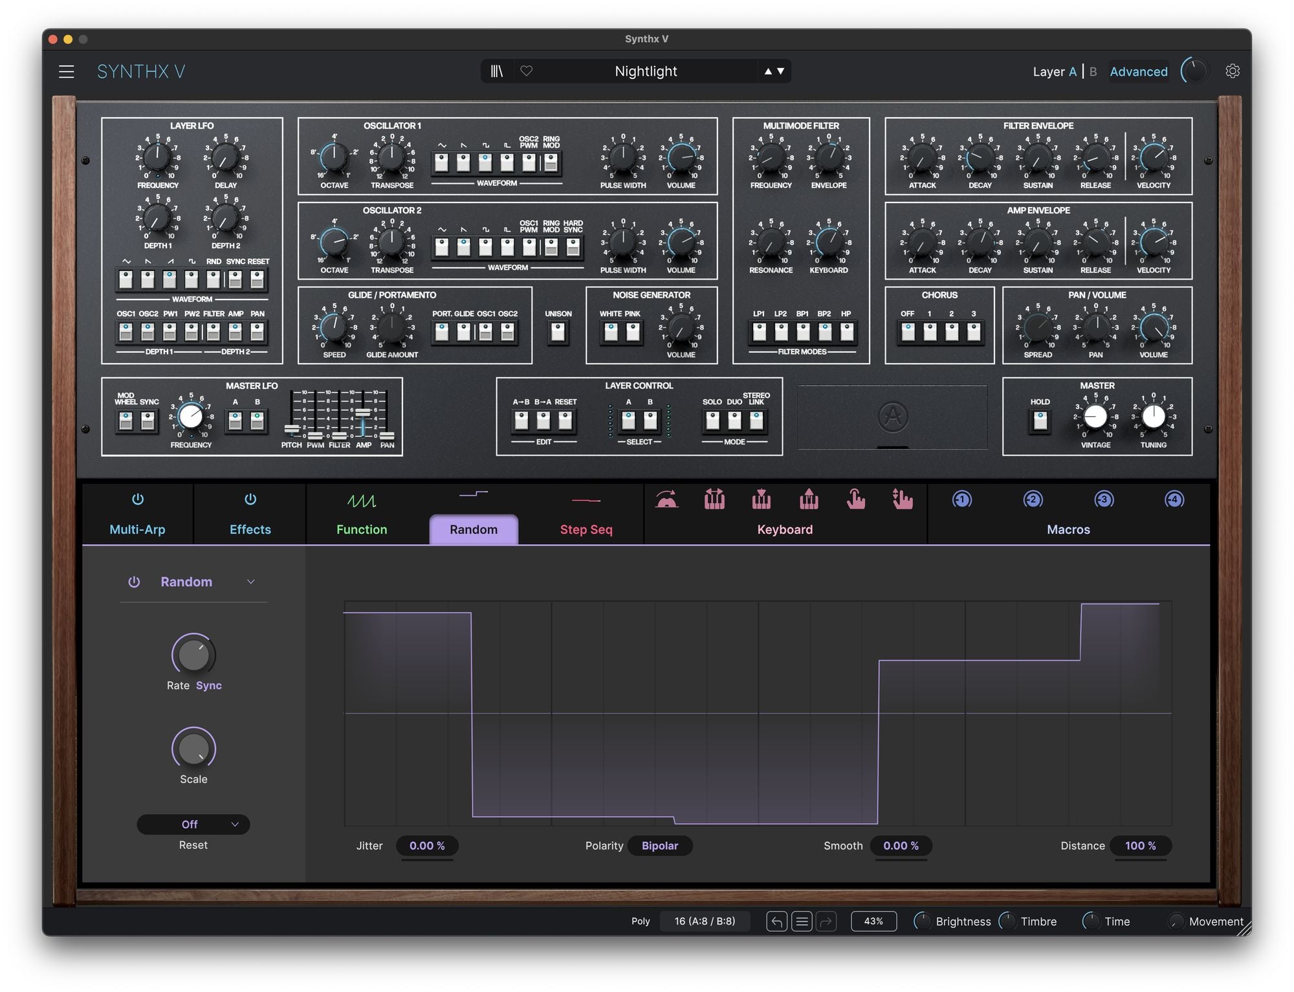Viewport: 1294px width, 992px height.
Task: Expand the Random type dropdown chevron
Action: point(251,582)
